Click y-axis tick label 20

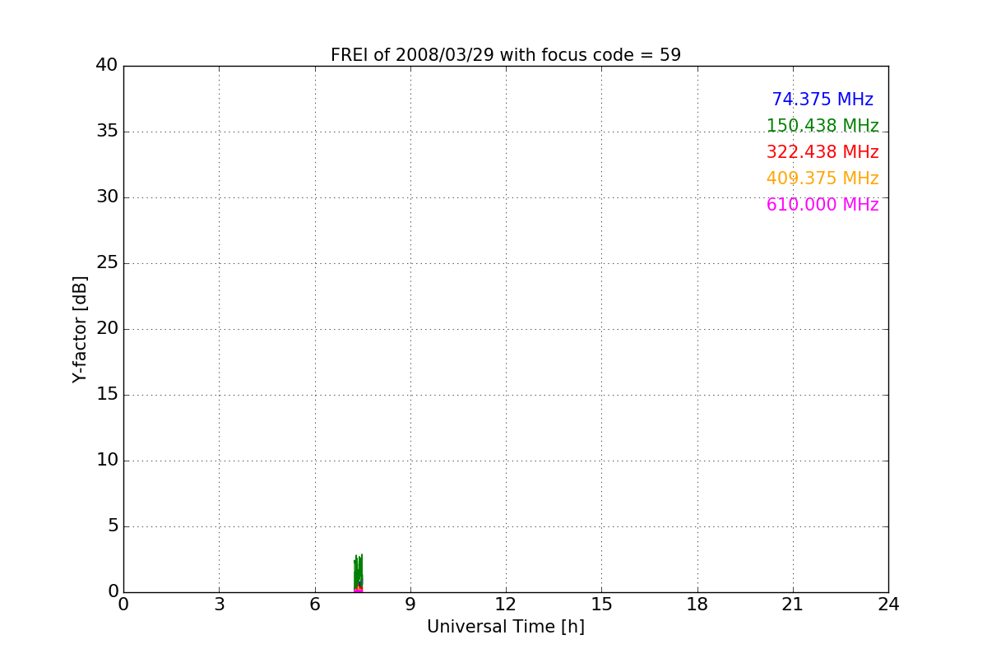tap(107, 329)
